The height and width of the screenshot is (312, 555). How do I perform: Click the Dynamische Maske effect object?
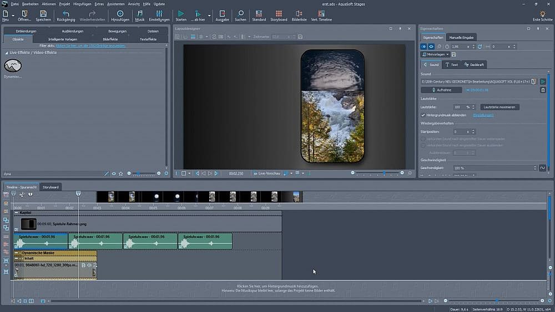[x=13, y=66]
